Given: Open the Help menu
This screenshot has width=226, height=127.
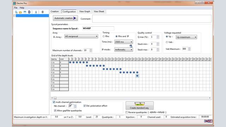Looking at the screenshot, I should tap(22, 8).
